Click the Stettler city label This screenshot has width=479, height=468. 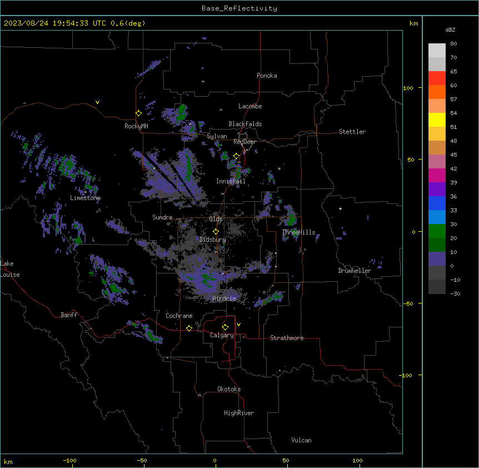[352, 132]
